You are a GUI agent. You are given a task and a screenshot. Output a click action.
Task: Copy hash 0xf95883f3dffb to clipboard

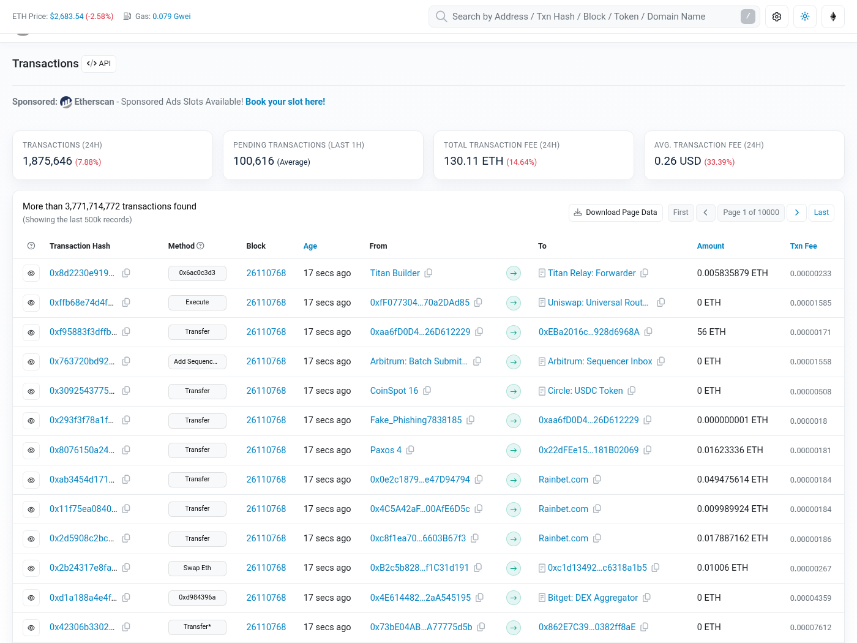click(x=126, y=332)
